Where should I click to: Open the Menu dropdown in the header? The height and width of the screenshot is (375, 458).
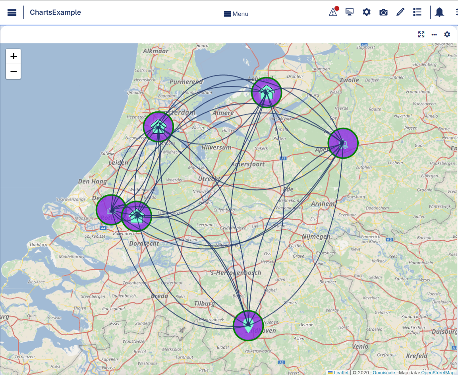[x=236, y=14]
